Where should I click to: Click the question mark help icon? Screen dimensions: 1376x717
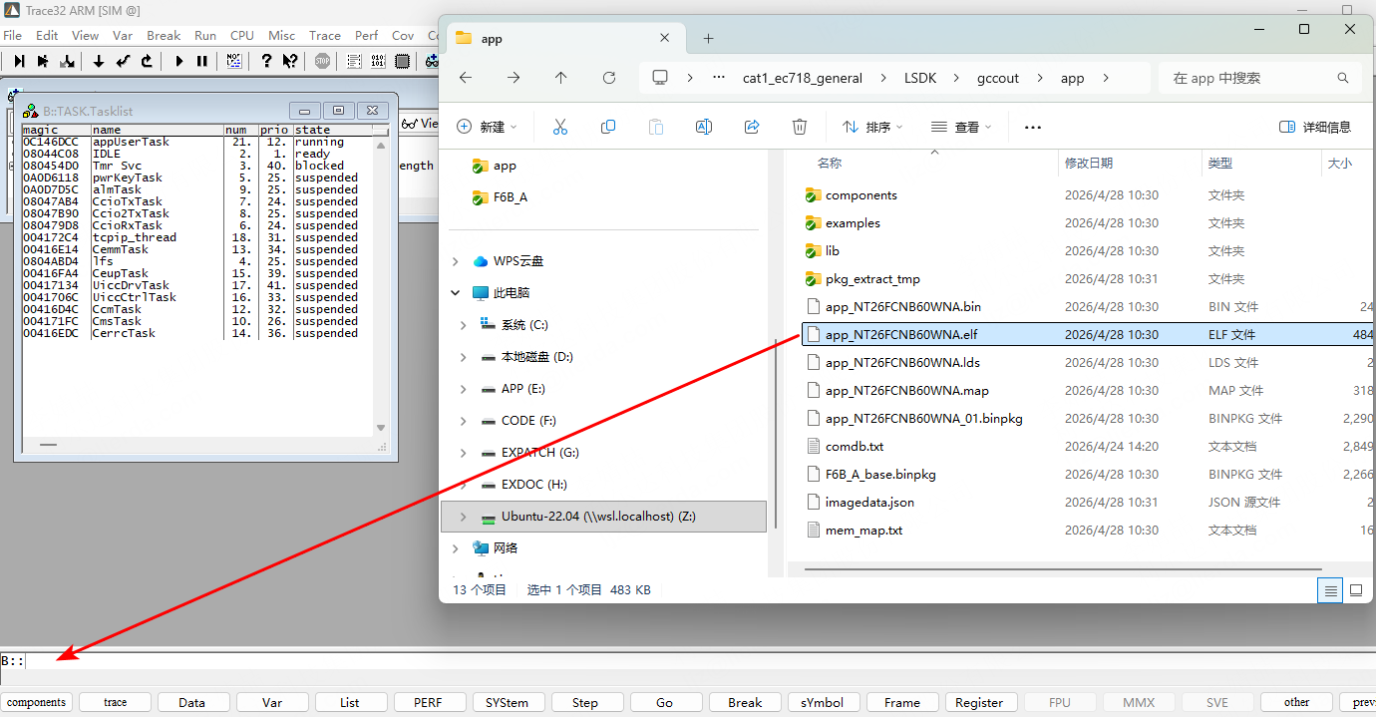pos(266,61)
